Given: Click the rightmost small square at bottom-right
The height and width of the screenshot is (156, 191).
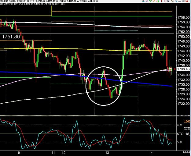Looking at the screenshot, I should point(188,152).
